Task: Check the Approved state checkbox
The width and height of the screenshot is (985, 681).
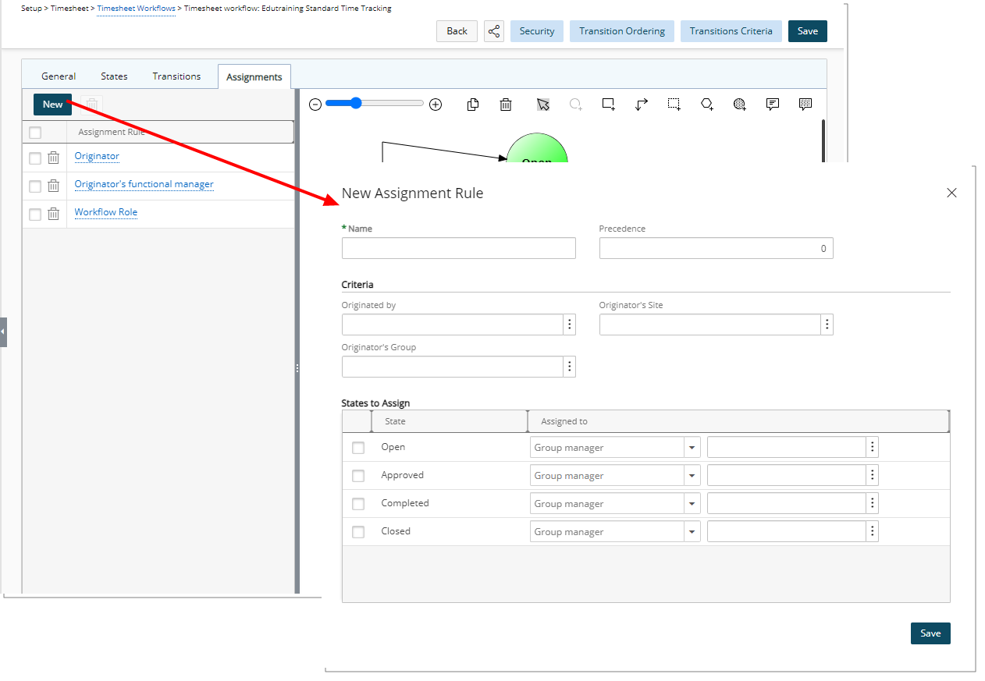Action: (358, 476)
